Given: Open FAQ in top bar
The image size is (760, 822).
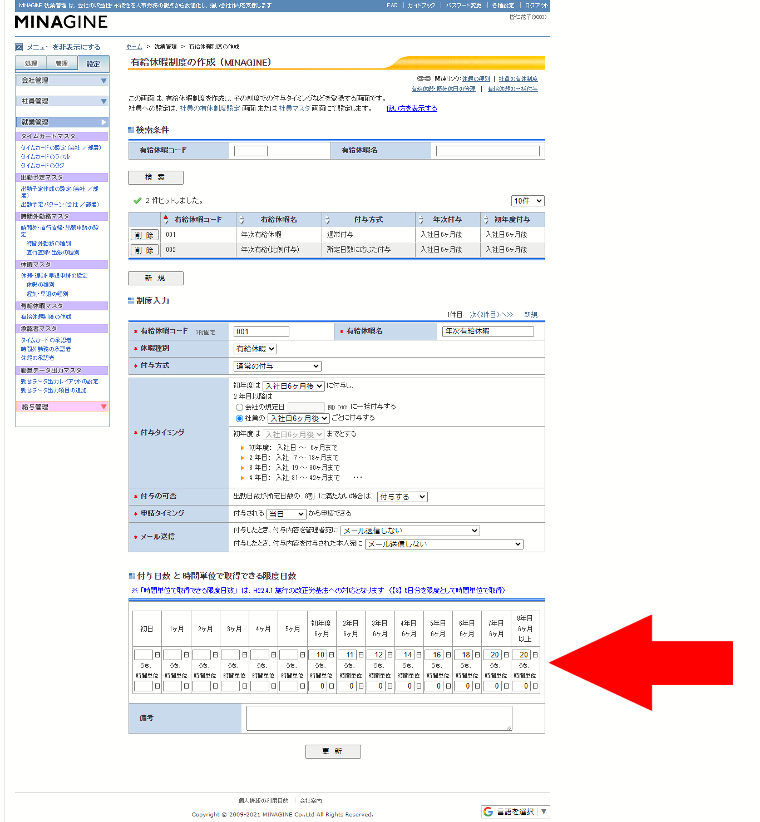Looking at the screenshot, I should tap(392, 5).
